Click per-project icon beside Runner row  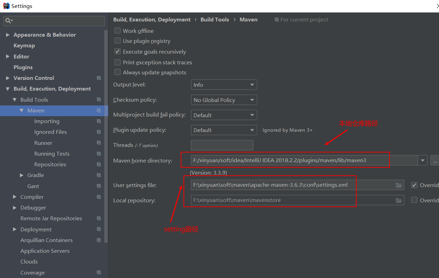pyautogui.click(x=99, y=143)
